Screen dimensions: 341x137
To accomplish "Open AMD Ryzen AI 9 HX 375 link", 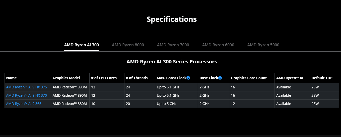I will tap(27, 87).
